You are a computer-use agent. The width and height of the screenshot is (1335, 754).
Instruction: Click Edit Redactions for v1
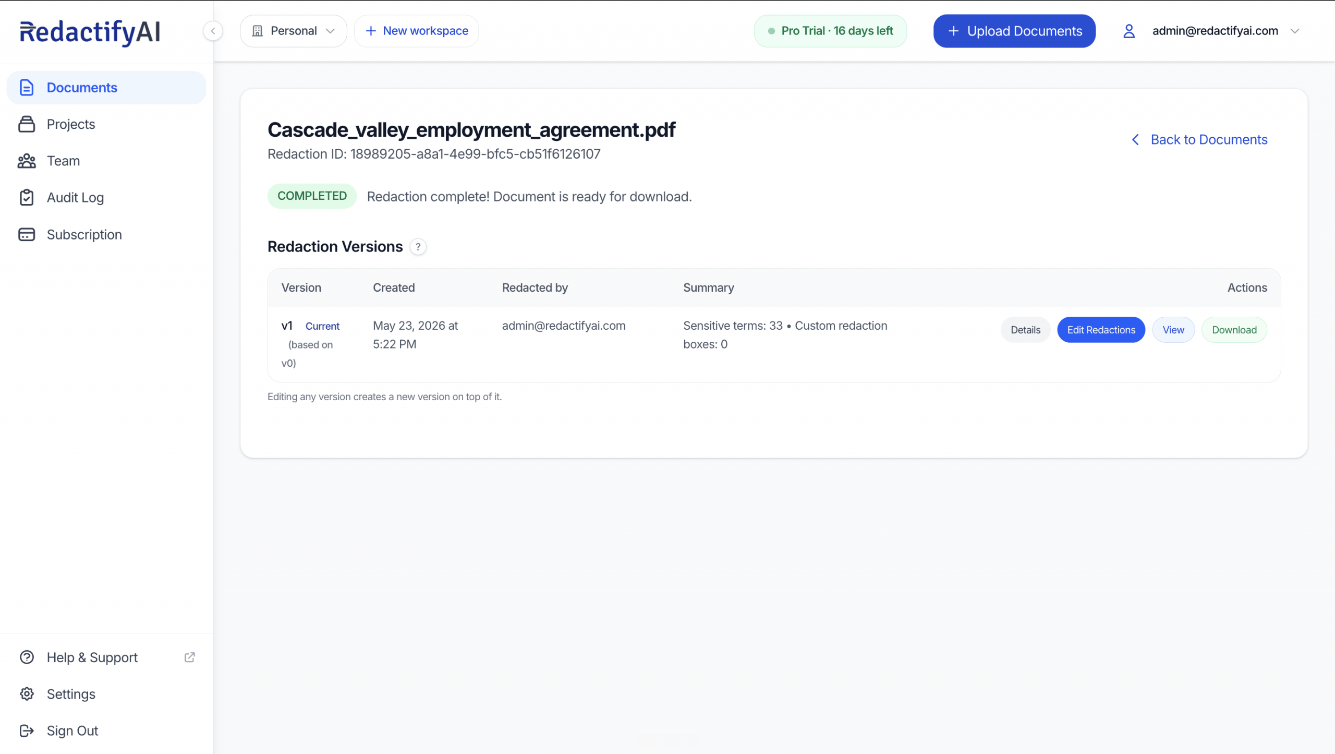point(1101,330)
